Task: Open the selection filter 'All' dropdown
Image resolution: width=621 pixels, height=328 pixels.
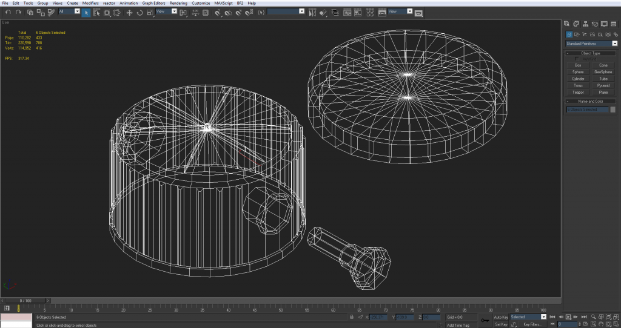Action: tap(77, 11)
